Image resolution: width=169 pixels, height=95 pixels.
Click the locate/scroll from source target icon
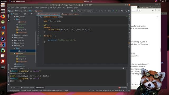tap(25, 14)
